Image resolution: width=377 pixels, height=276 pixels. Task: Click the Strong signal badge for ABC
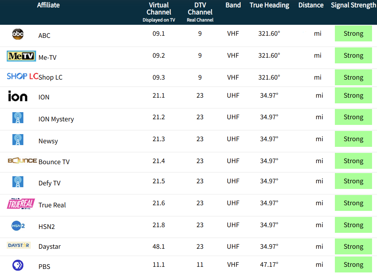pyautogui.click(x=353, y=33)
